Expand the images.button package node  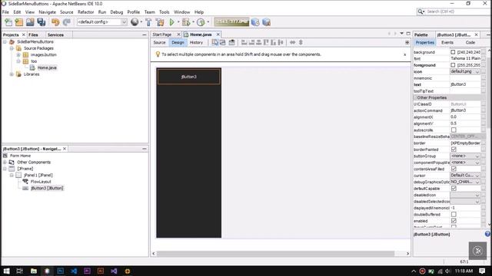tap(18, 54)
